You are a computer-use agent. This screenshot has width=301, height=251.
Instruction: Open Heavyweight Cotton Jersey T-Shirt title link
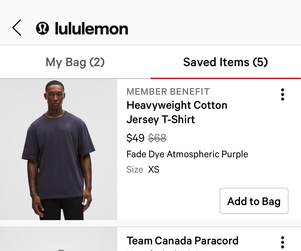177,112
